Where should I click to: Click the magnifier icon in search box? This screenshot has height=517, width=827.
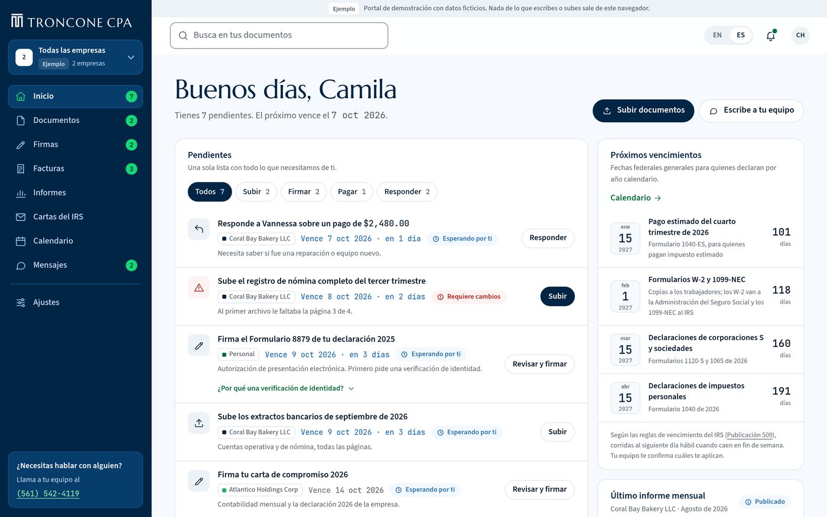(183, 35)
